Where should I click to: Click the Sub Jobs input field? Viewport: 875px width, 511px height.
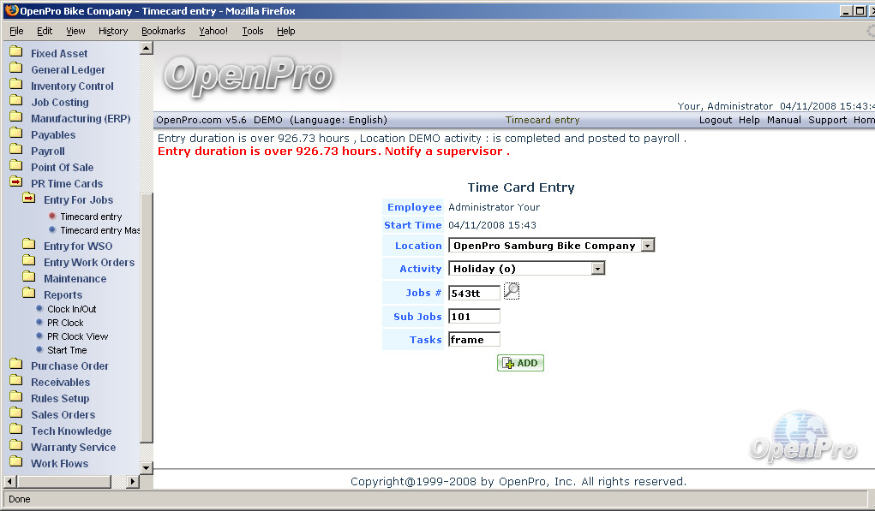(474, 317)
